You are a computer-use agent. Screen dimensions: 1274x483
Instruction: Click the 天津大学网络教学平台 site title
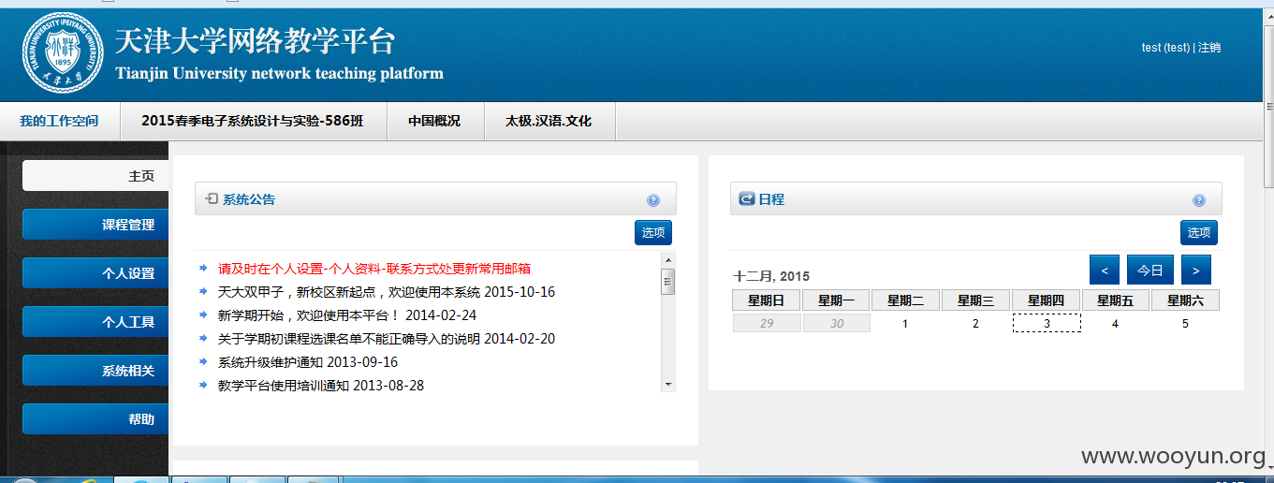[256, 41]
